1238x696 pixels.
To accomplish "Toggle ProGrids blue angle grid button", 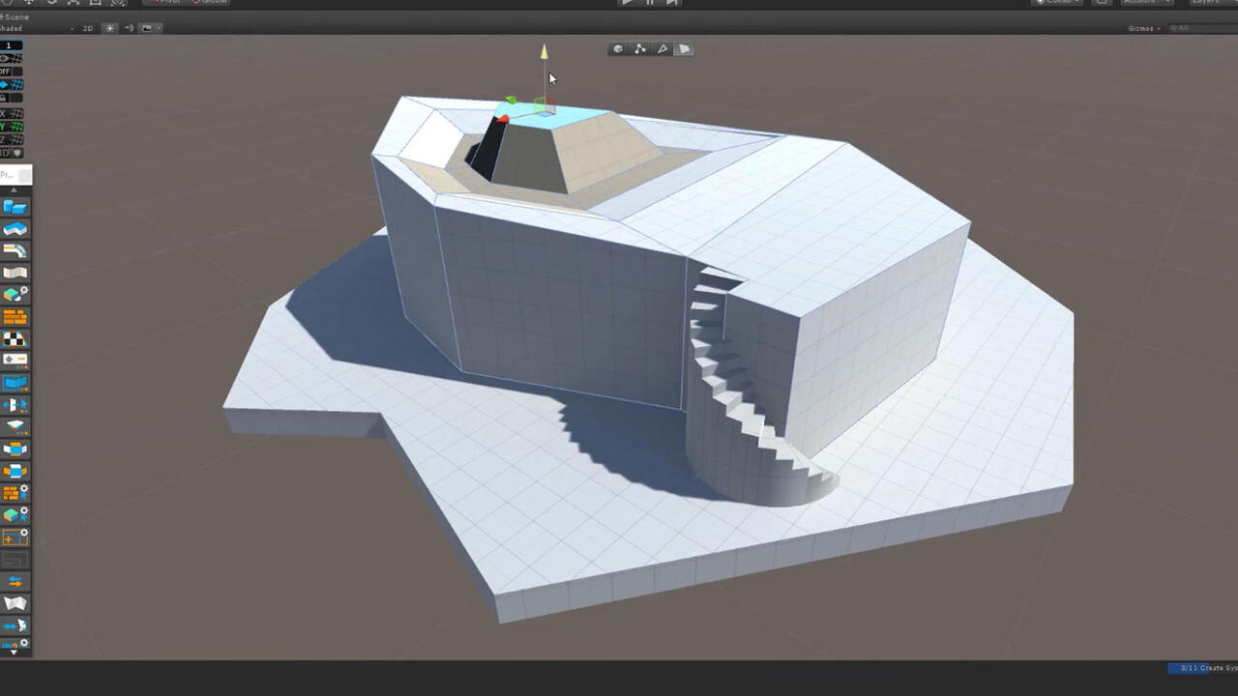I will 12,85.
